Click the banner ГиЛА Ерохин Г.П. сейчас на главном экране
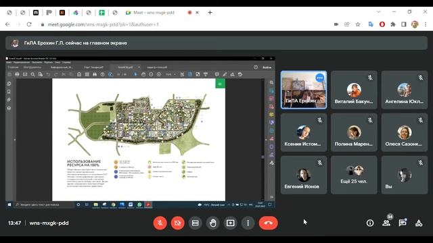This screenshot has width=433, height=243. pos(216,43)
